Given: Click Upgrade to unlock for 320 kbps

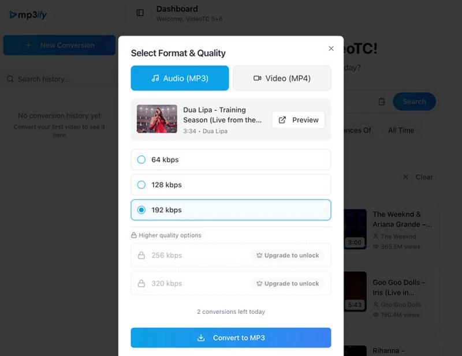Looking at the screenshot, I should [288, 283].
